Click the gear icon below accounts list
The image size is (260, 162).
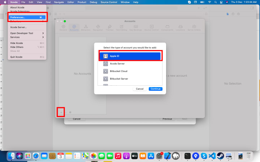click(x=70, y=112)
